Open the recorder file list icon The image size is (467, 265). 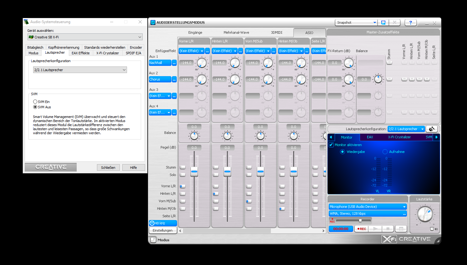[401, 229]
